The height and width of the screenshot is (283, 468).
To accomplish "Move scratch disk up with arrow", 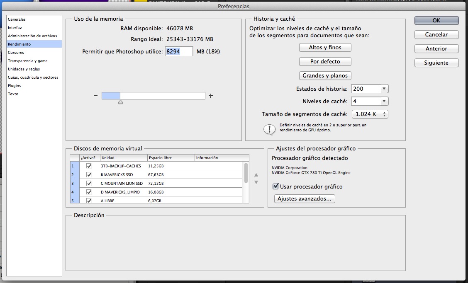I will tap(256, 175).
